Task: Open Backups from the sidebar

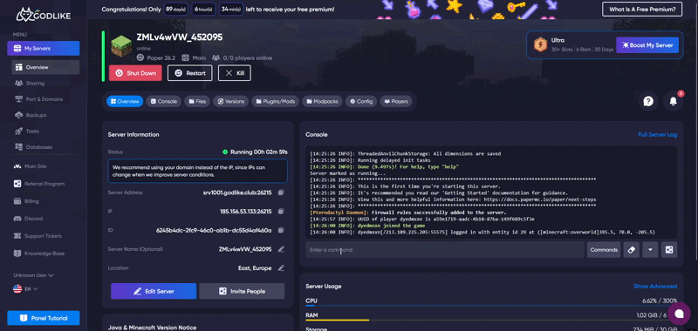Action: pyautogui.click(x=31, y=115)
